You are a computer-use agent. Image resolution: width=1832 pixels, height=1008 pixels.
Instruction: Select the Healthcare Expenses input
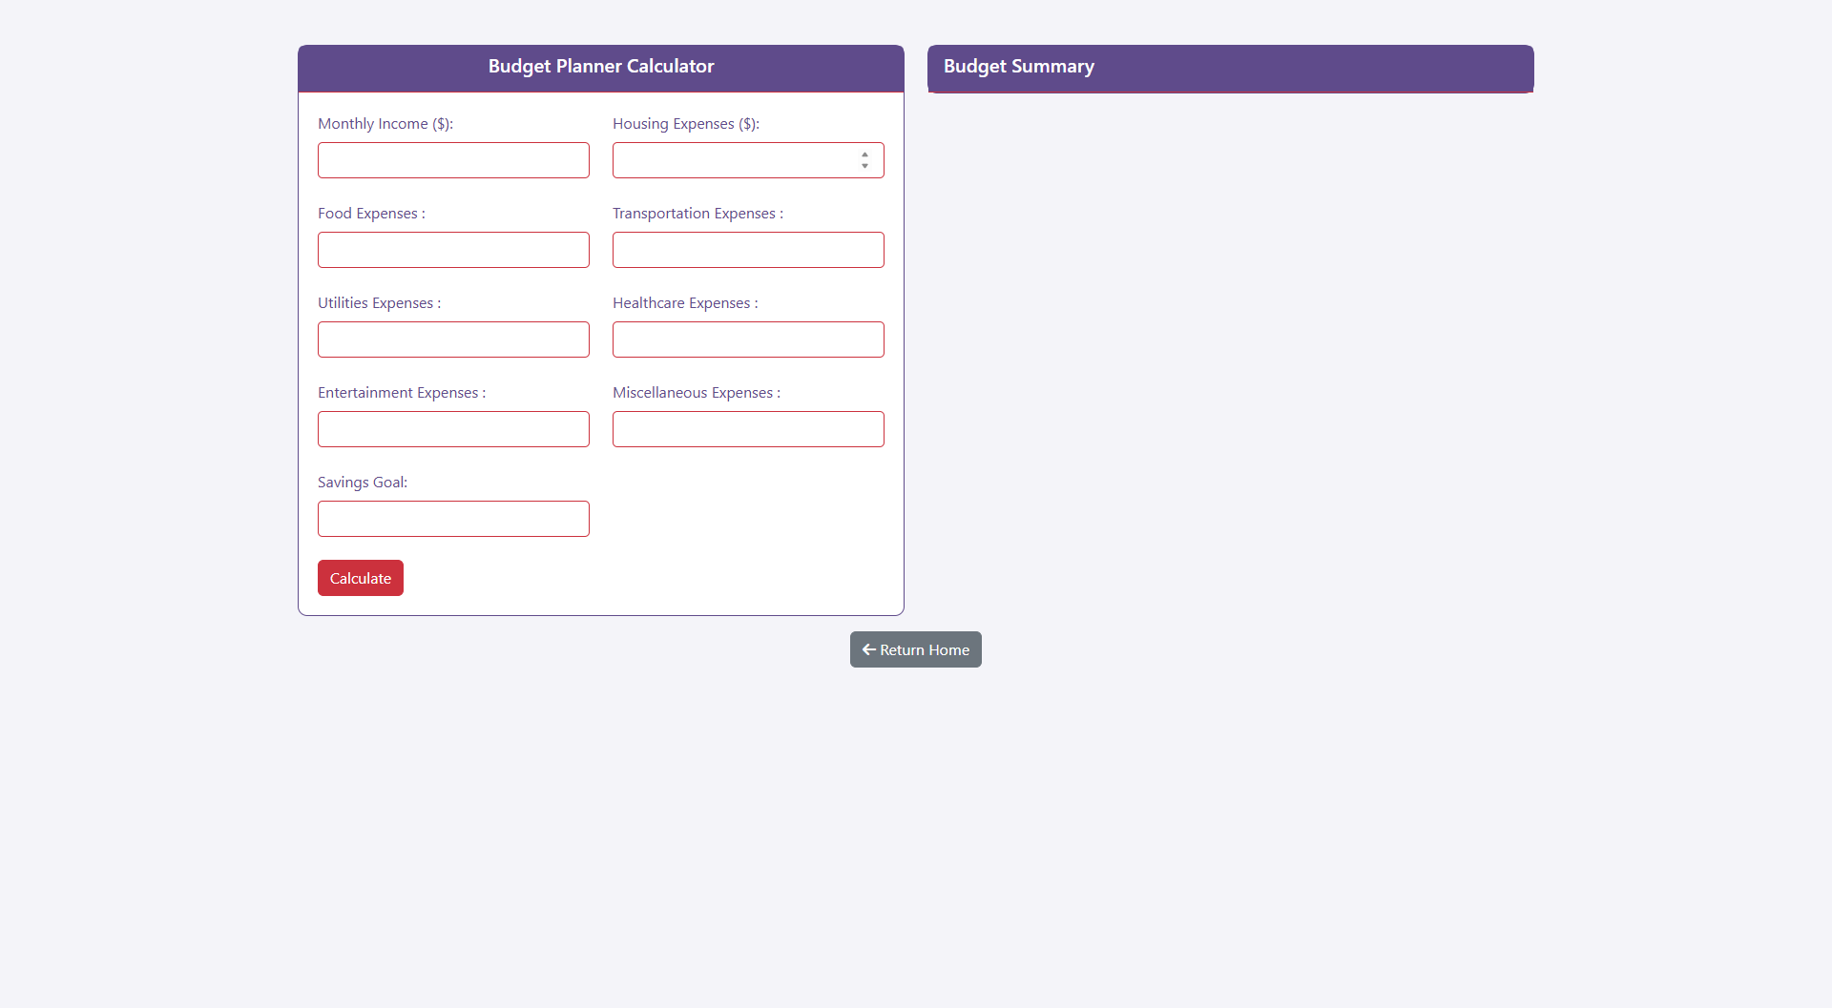[x=748, y=339]
